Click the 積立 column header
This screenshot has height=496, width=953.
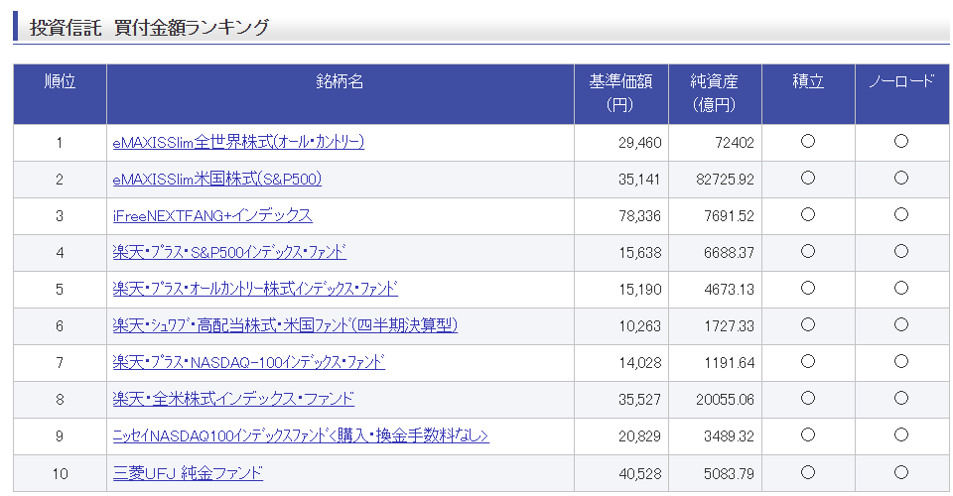(x=808, y=81)
